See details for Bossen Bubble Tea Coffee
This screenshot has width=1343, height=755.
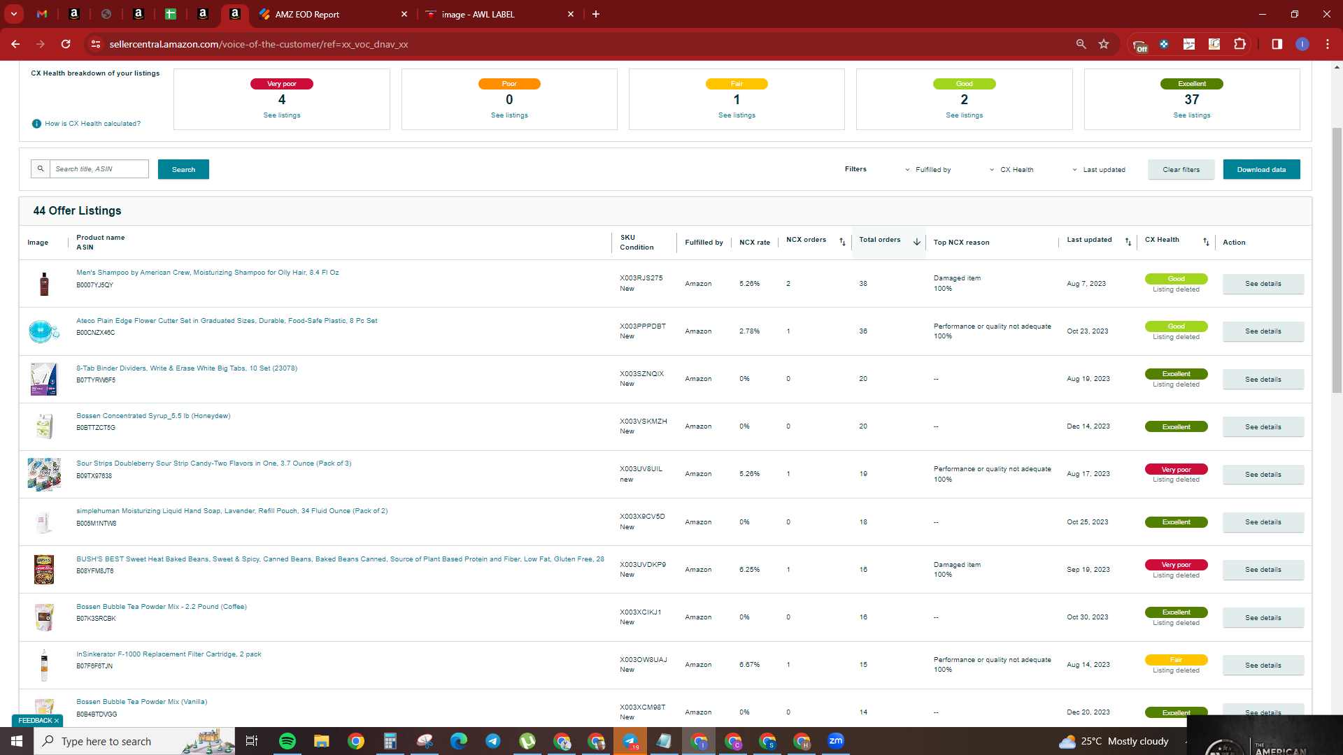[1263, 618]
